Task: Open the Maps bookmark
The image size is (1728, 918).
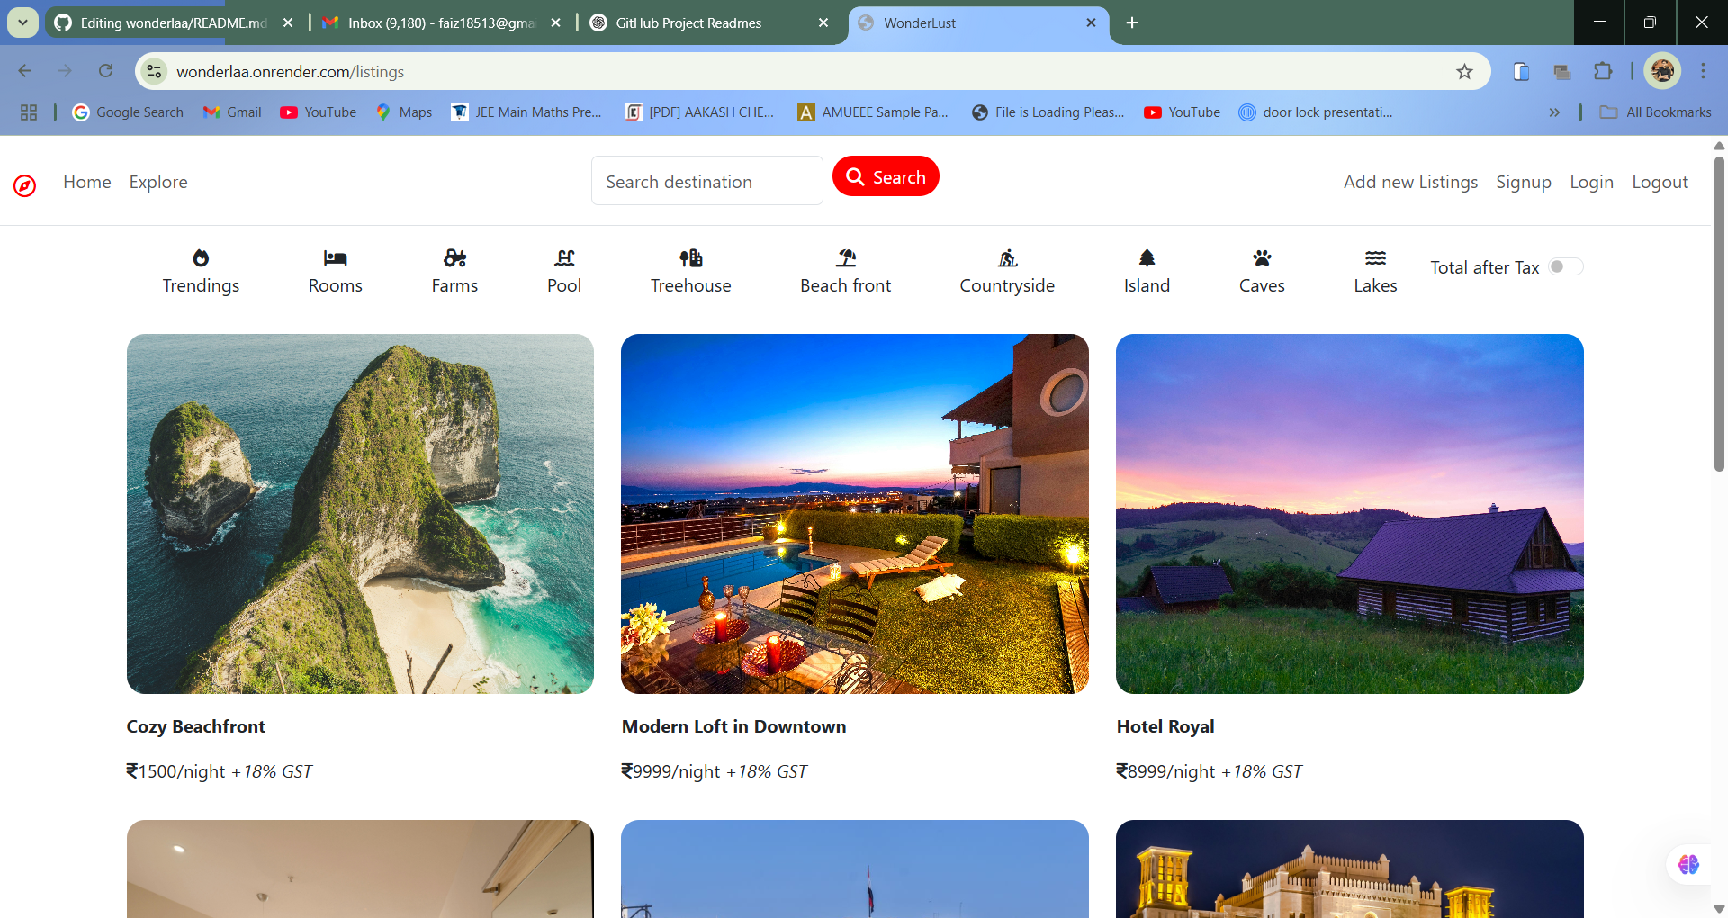Action: point(404,112)
